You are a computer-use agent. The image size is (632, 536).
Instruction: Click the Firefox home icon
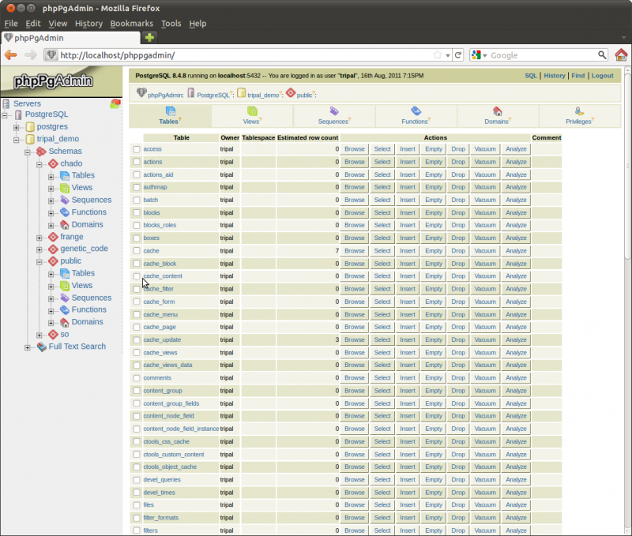(x=621, y=54)
